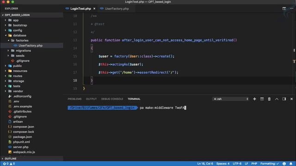
Task: Select UserFactory.php in the explorer tree
Action: (x=31, y=46)
